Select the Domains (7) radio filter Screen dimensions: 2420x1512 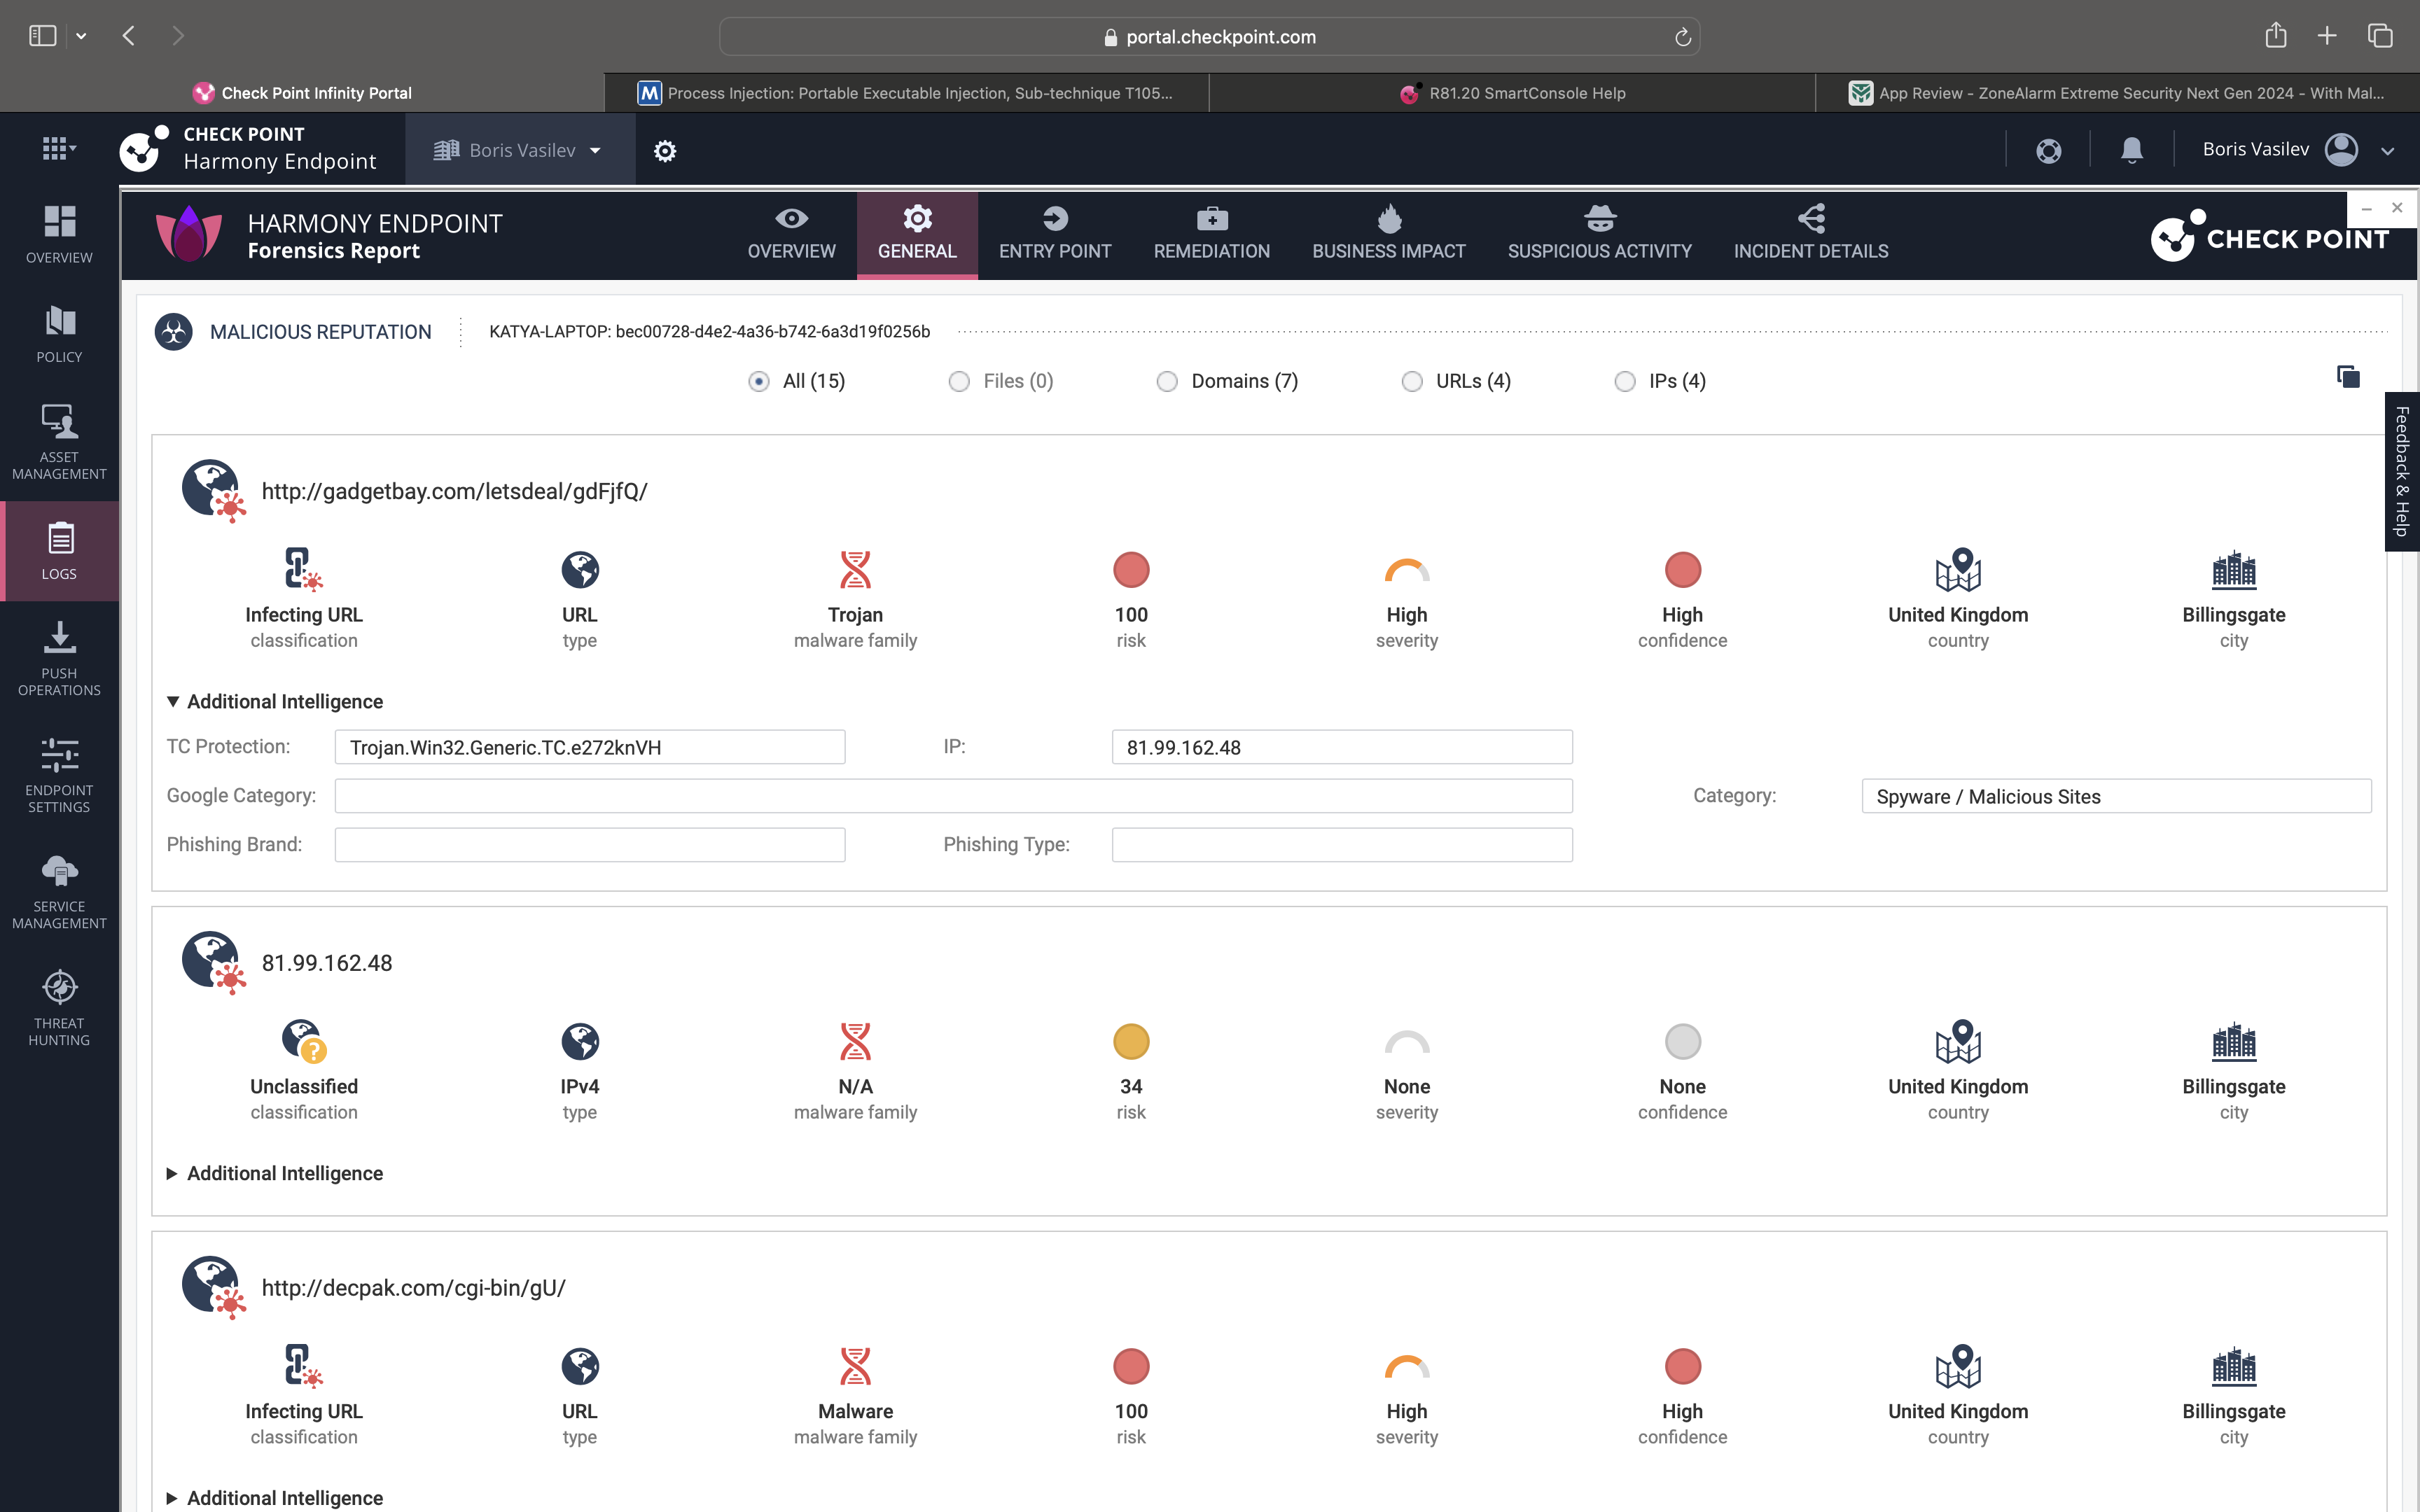coord(1167,382)
